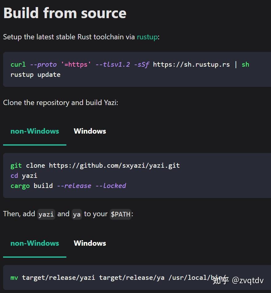Click the sh.rustup.rs URL in code block
Viewport: 271px width, 293px height.
pyautogui.click(x=190, y=64)
